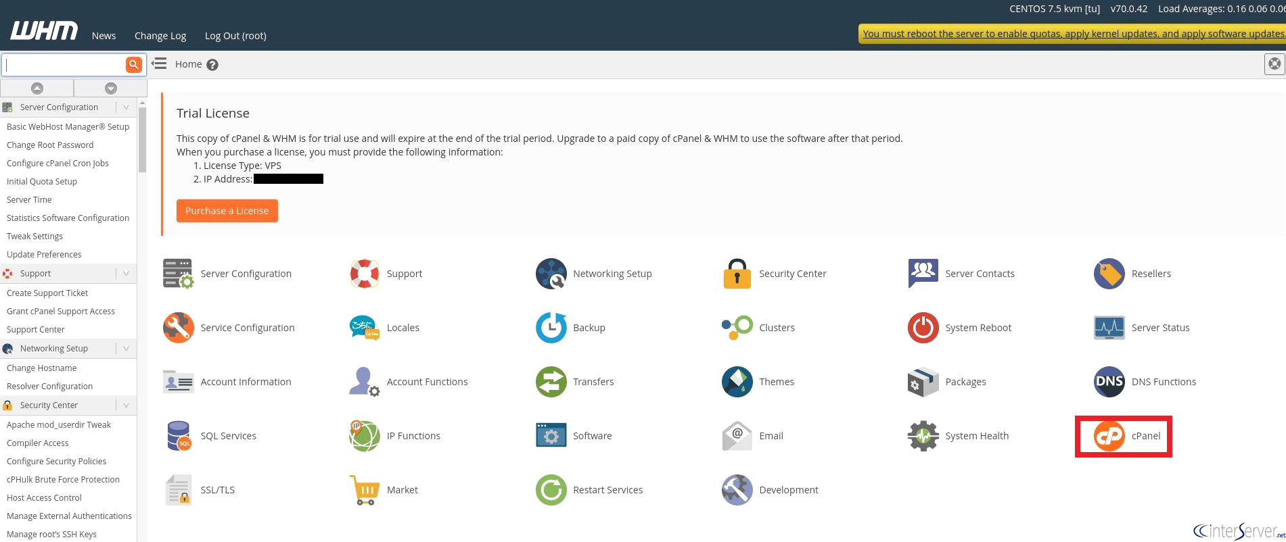The width and height of the screenshot is (1286, 542).
Task: Click the sidebar vertical scrollbar
Action: tap(142, 139)
